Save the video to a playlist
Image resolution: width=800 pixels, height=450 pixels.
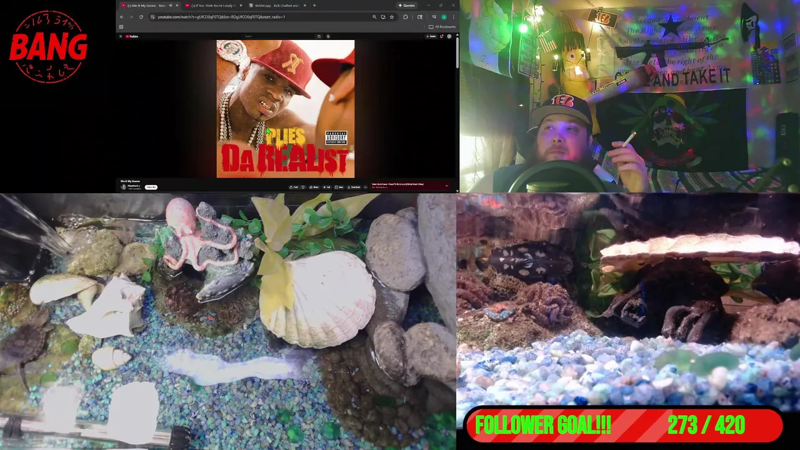click(x=339, y=187)
